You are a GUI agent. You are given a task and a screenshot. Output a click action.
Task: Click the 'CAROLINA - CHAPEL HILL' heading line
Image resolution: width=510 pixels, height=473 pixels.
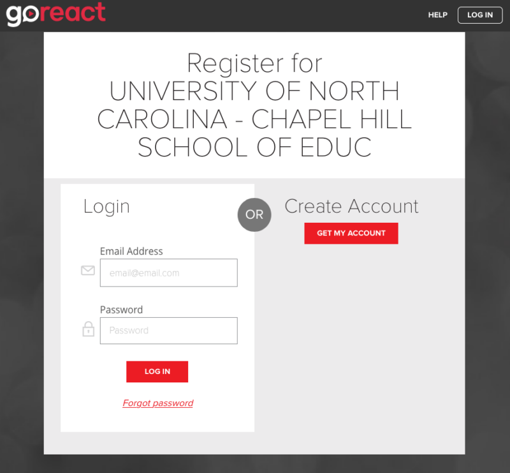click(254, 120)
